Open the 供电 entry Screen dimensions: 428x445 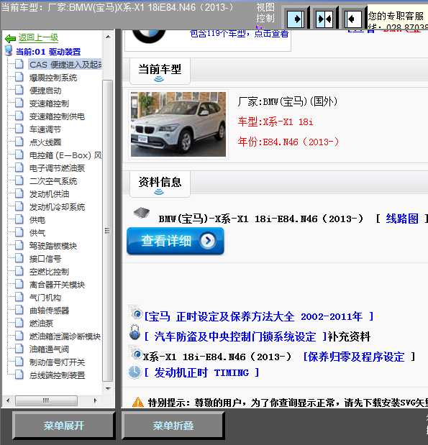37,220
